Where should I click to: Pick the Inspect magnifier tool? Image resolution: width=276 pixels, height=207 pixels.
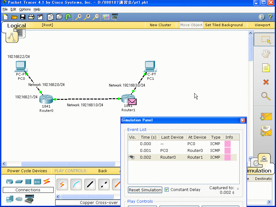(266, 96)
